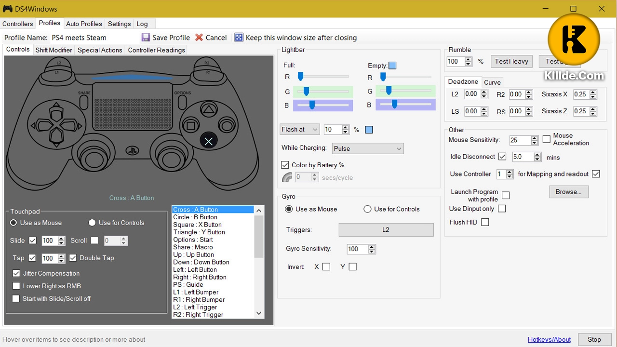Click the Empty lightbar color swatch
This screenshot has height=347, width=617.
pyautogui.click(x=392, y=66)
